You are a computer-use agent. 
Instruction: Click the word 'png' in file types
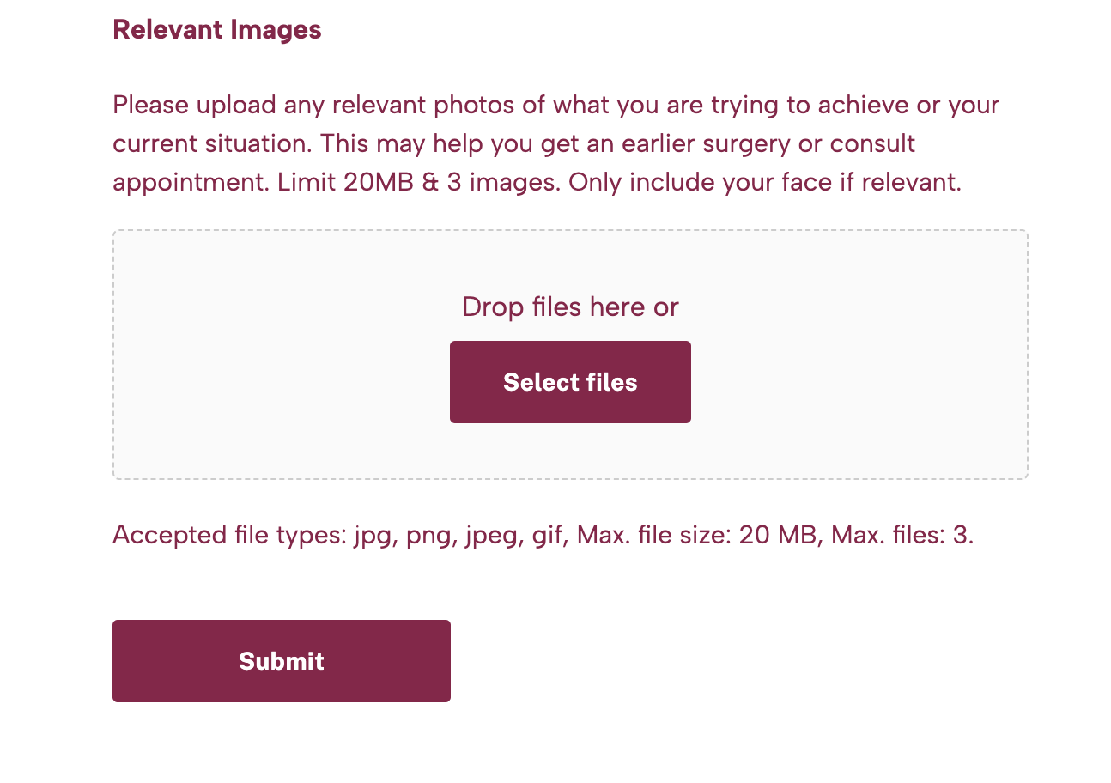tap(425, 535)
